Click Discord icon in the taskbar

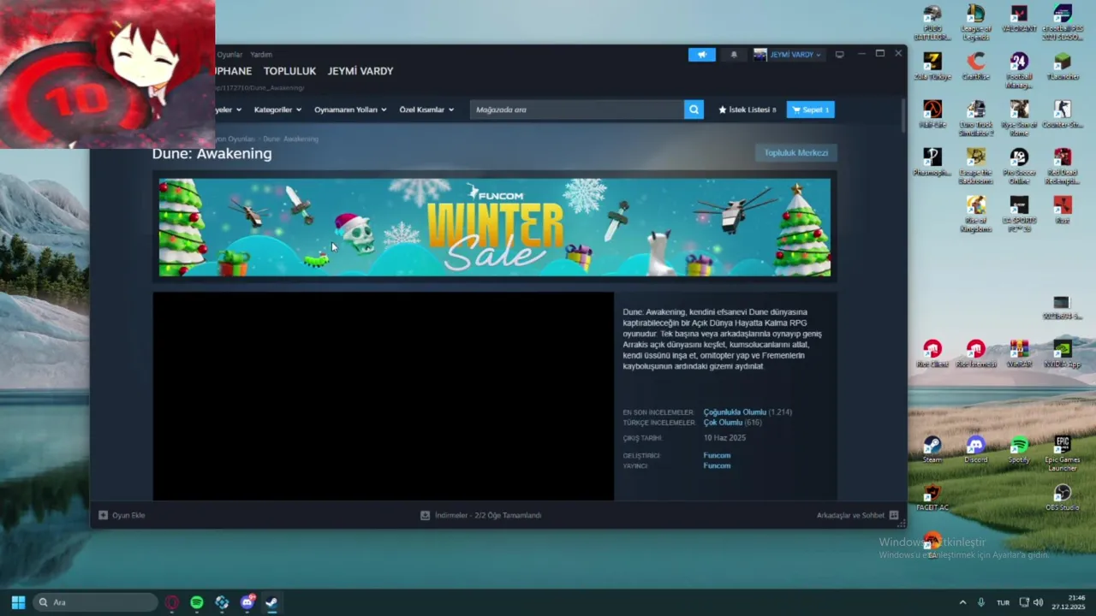pyautogui.click(x=247, y=602)
